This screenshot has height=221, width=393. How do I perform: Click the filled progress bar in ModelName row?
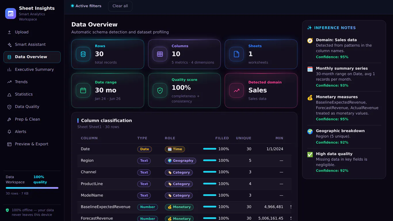pyautogui.click(x=210, y=195)
